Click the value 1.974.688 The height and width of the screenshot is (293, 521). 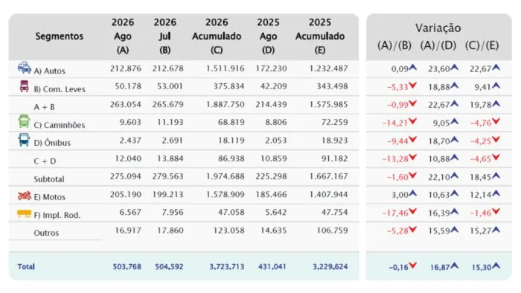[x=226, y=176]
